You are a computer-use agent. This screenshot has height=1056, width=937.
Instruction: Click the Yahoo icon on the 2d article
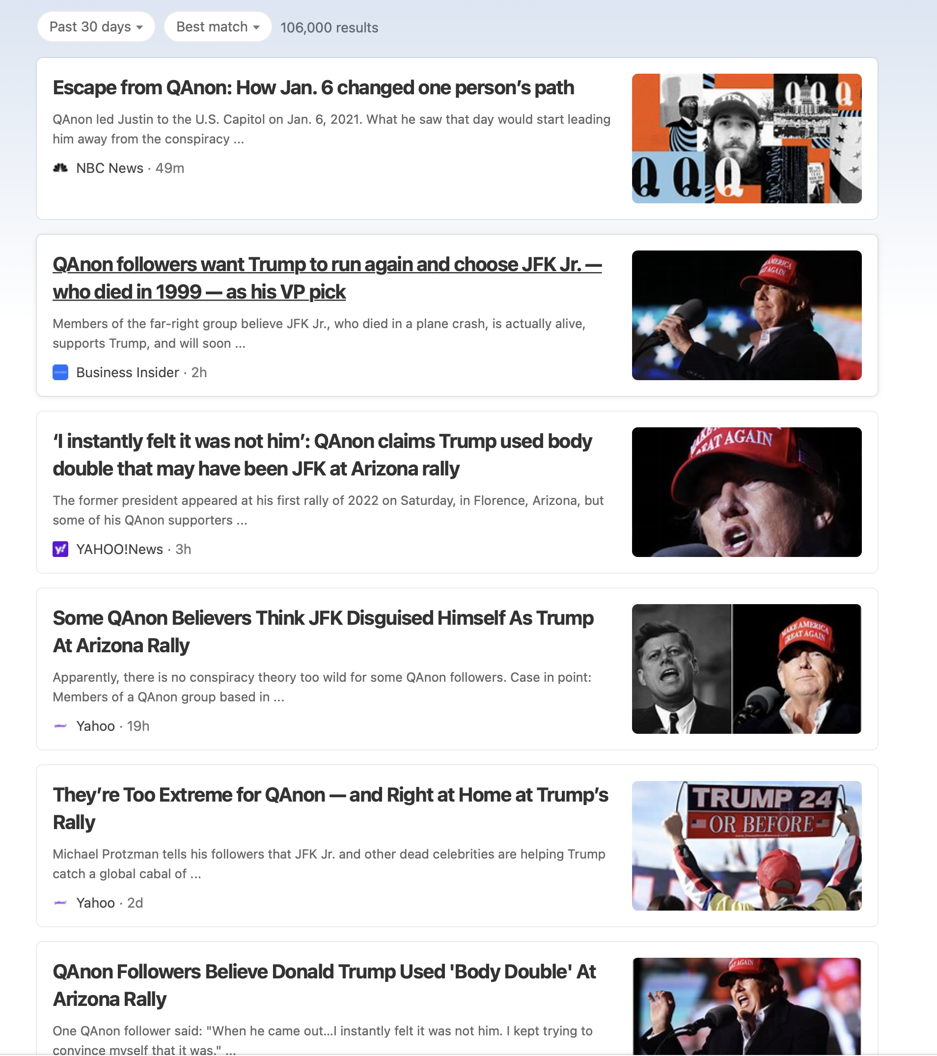click(x=60, y=903)
